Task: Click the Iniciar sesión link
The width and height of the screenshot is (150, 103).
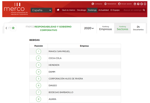Action: [x=126, y=4]
